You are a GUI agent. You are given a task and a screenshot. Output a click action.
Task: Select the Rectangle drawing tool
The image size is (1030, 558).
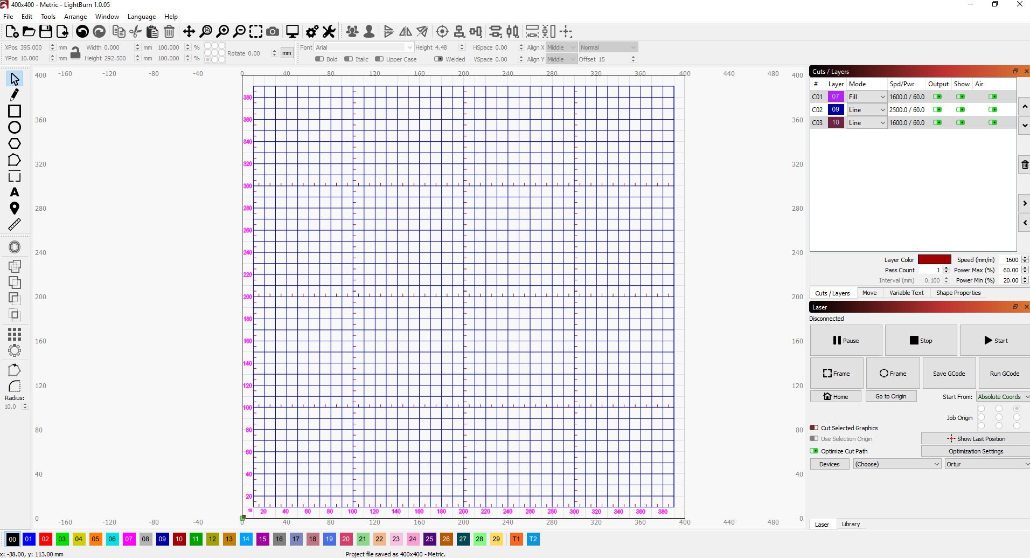click(15, 111)
